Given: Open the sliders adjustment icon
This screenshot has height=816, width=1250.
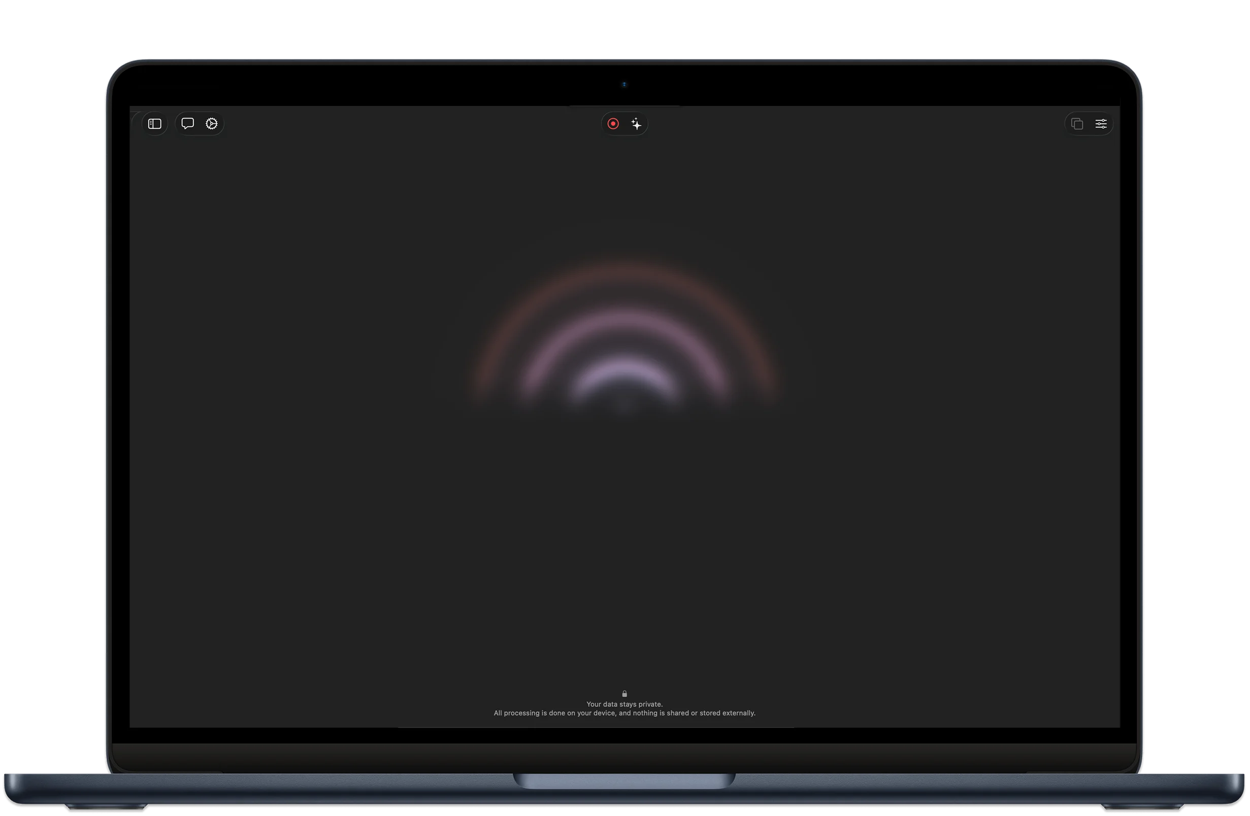Looking at the screenshot, I should (1101, 124).
